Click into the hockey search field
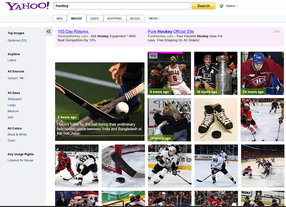 coord(122,6)
